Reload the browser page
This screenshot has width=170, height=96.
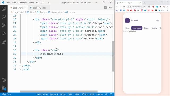pos(124,7)
